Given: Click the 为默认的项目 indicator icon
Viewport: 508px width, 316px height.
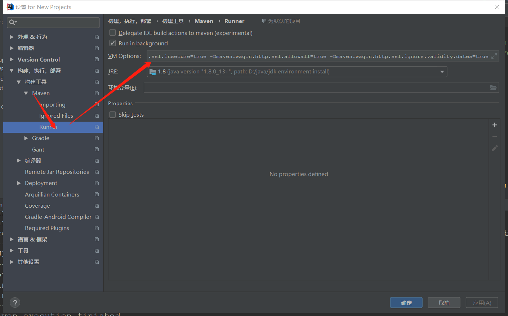Looking at the screenshot, I should pos(264,21).
